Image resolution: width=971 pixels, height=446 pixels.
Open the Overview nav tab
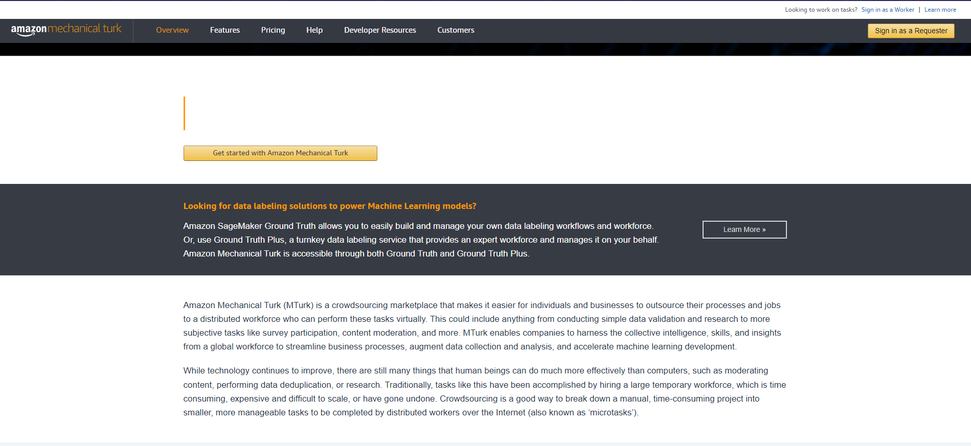click(x=172, y=30)
